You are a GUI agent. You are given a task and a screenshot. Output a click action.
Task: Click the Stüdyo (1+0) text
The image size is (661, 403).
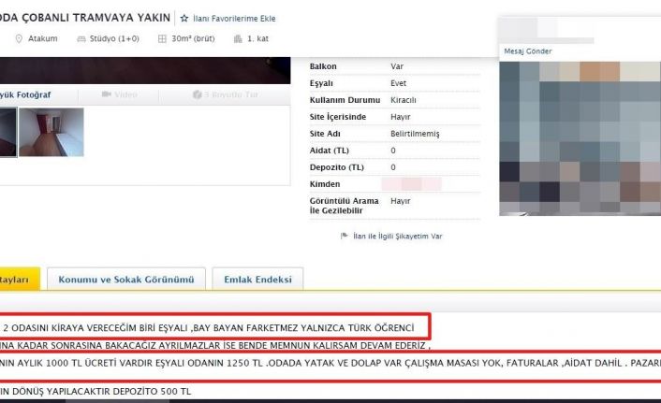point(114,38)
